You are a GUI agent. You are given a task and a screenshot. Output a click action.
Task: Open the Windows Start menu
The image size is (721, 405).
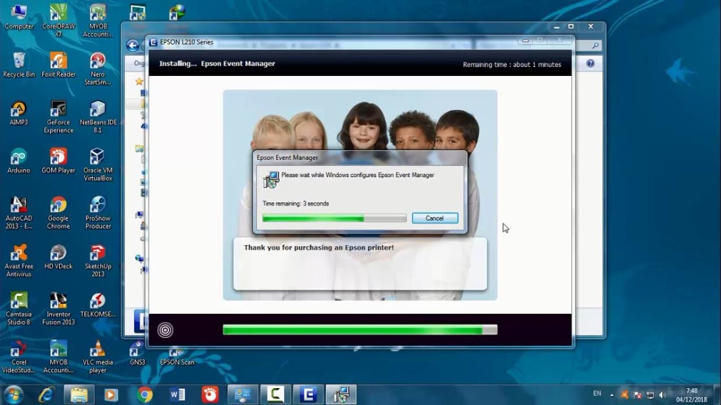tap(14, 394)
